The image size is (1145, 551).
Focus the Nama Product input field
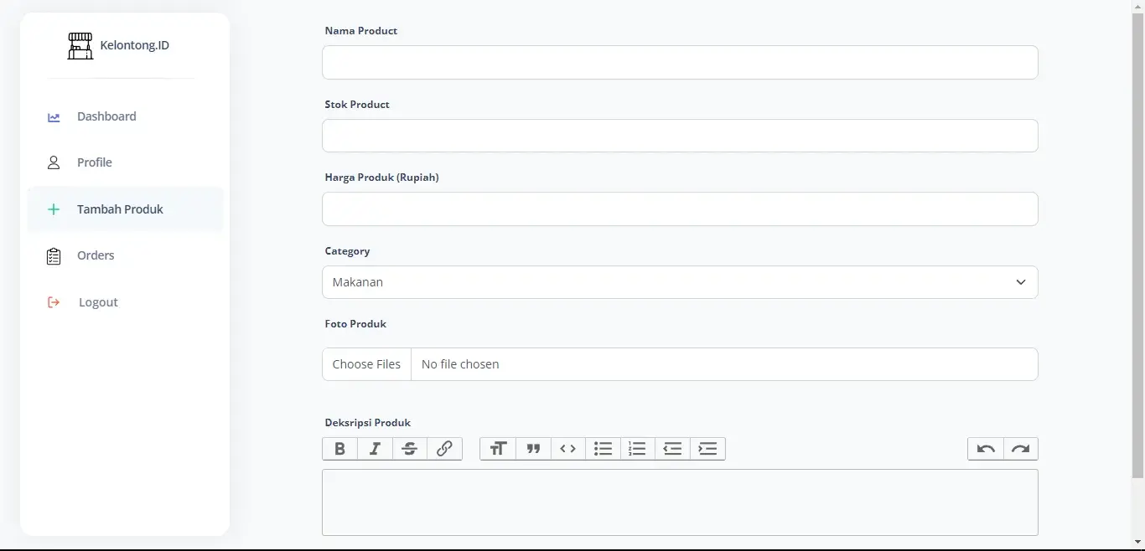(680, 63)
